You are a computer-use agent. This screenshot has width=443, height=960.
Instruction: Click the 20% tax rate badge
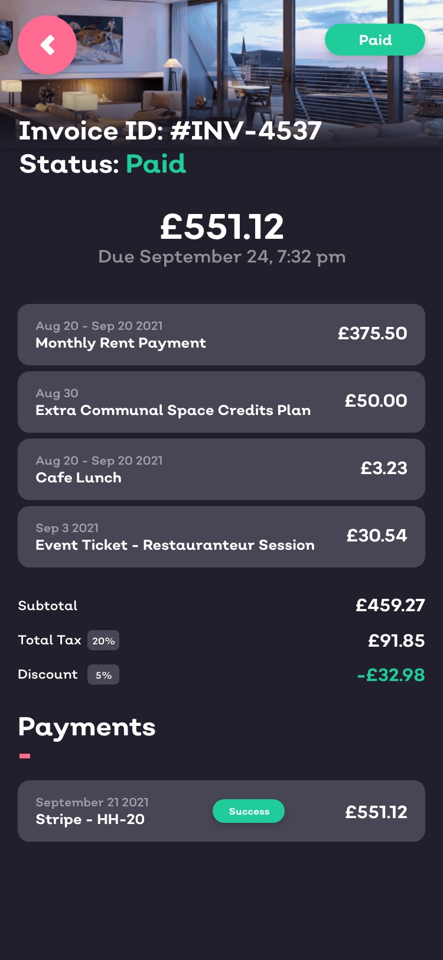(103, 641)
